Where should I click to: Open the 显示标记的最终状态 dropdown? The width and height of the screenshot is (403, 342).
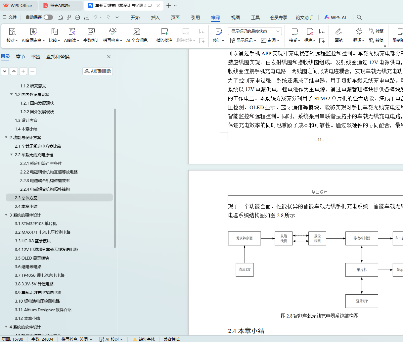[254, 31]
